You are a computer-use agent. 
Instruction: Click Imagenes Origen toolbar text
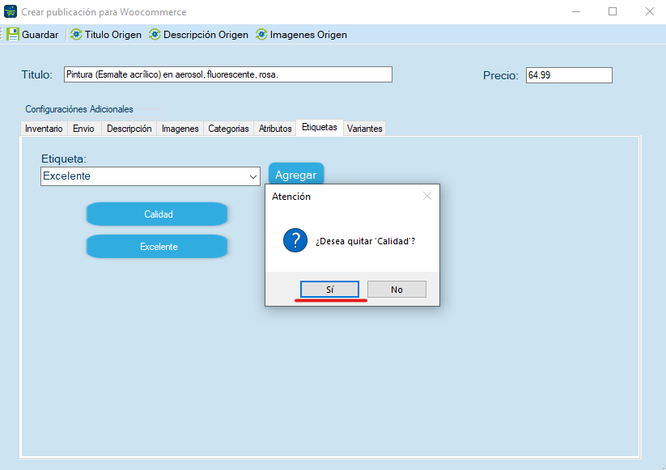[x=308, y=35]
